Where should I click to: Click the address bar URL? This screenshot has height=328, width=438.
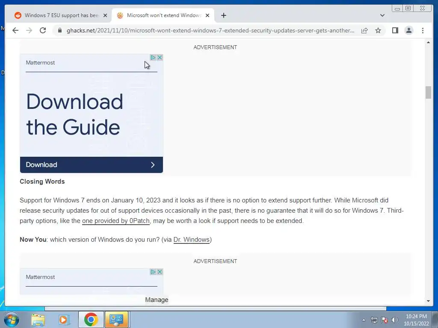coord(210,30)
